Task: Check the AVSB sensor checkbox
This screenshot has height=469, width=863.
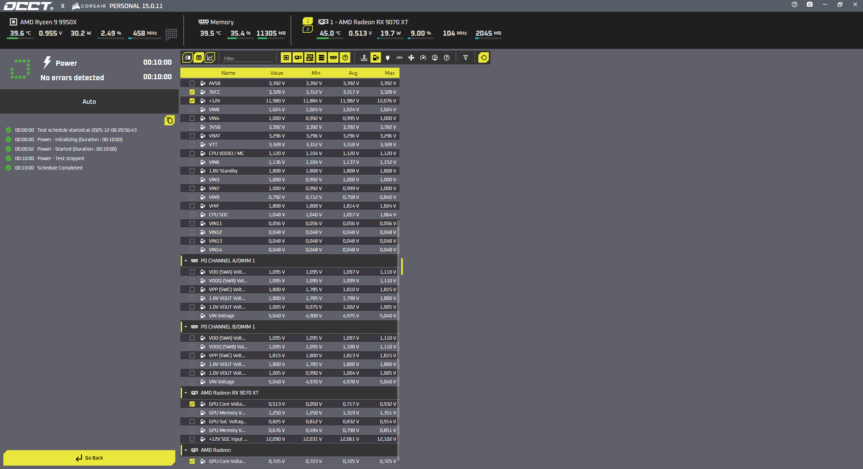Action: click(x=192, y=83)
